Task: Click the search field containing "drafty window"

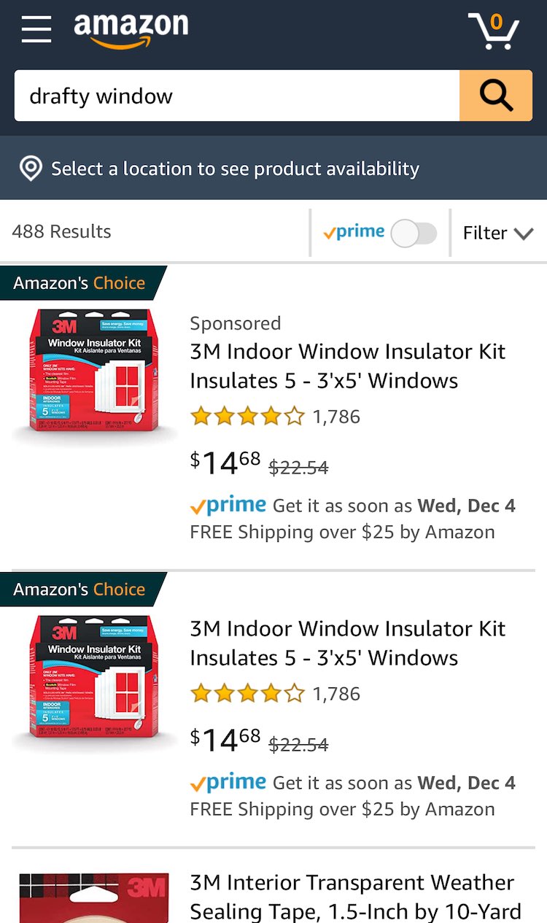Action: click(x=237, y=96)
